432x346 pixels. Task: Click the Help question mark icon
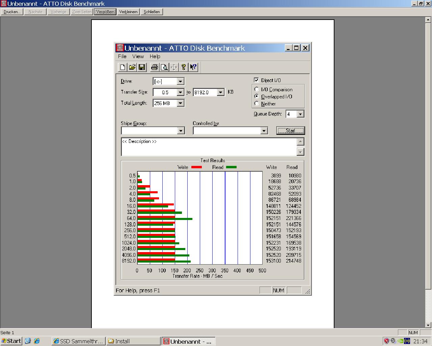click(x=183, y=67)
